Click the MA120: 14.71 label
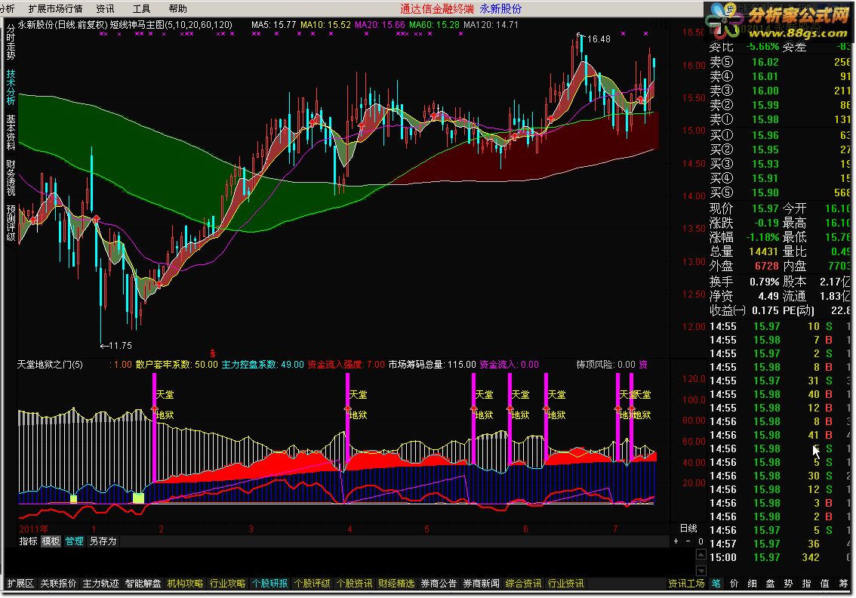Image resolution: width=856 pixels, height=598 pixels. (x=491, y=25)
